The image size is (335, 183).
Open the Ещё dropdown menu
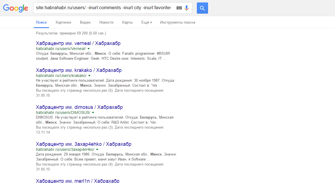click(147, 22)
